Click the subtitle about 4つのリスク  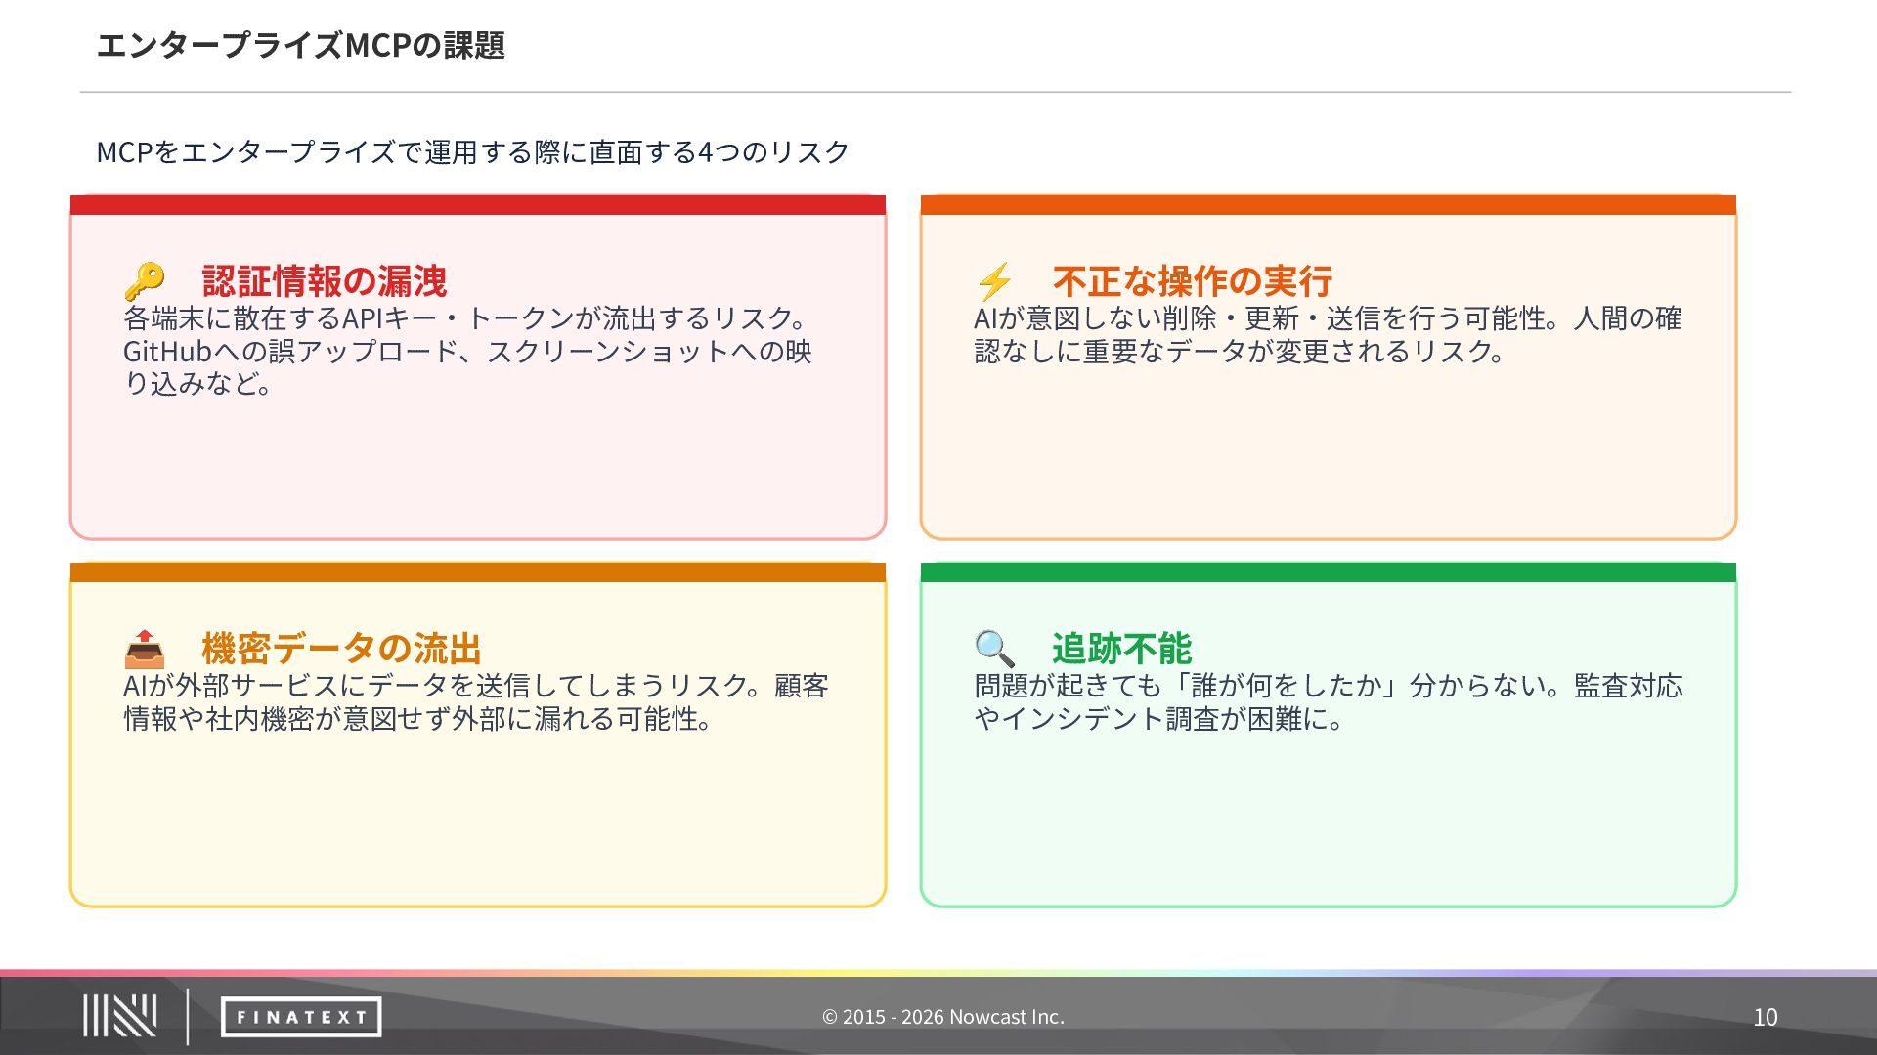[472, 152]
